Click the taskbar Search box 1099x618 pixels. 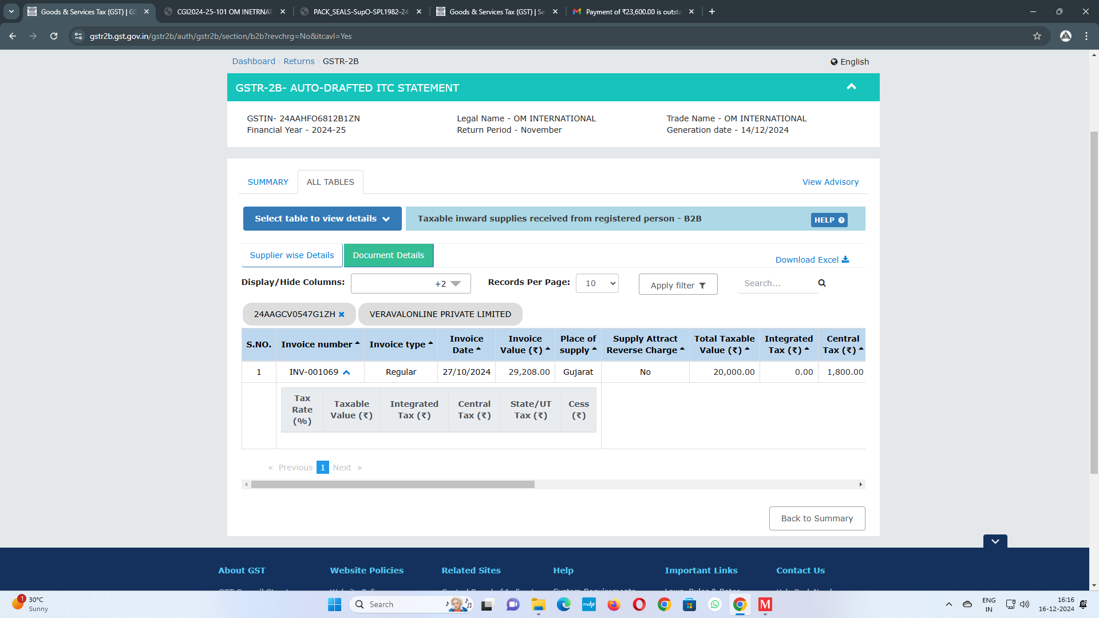coord(411,604)
